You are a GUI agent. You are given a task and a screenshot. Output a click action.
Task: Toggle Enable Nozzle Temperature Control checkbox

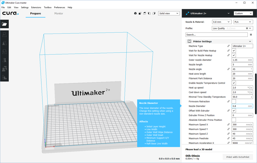pyautogui.click(x=234, y=83)
